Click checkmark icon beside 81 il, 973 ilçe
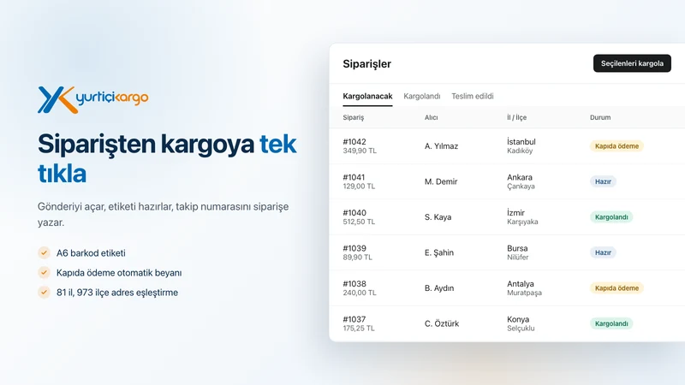 click(44, 292)
